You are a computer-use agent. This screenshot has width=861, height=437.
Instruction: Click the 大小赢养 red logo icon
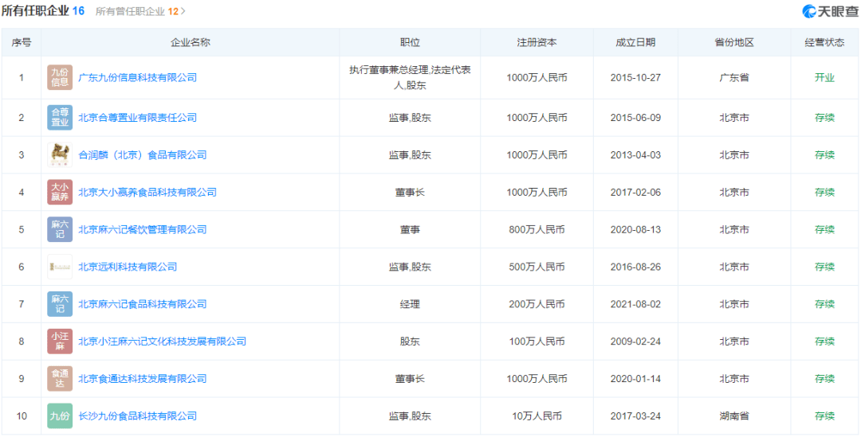(60, 193)
